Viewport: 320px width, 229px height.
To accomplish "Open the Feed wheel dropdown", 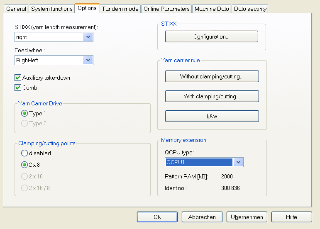I will click(x=88, y=60).
